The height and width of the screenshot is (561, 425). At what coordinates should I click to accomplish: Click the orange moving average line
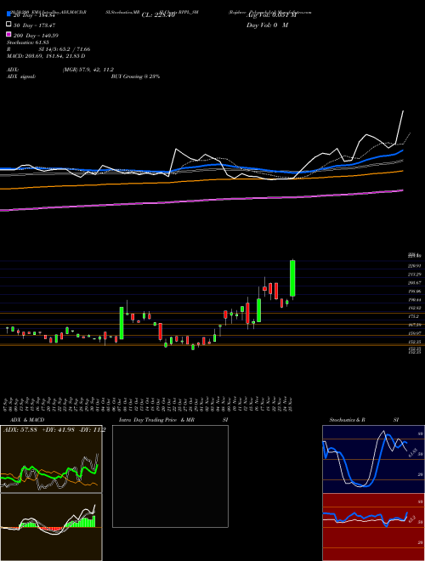pos(201,180)
